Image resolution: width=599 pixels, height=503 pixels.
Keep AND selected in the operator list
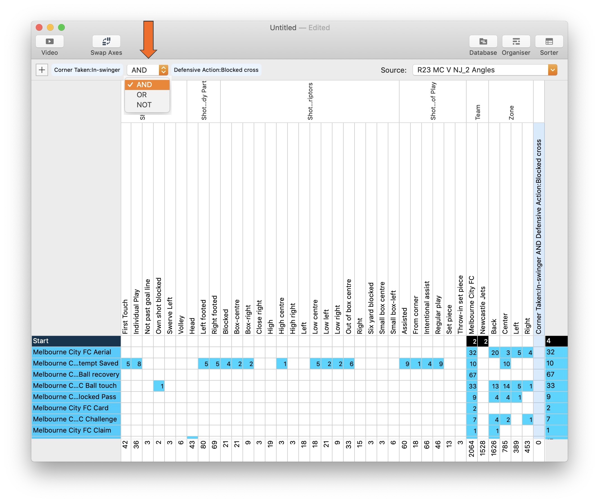pos(144,84)
